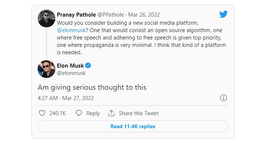Click the @PPathole handle
Screen dimensions: 266x144
coord(111,15)
